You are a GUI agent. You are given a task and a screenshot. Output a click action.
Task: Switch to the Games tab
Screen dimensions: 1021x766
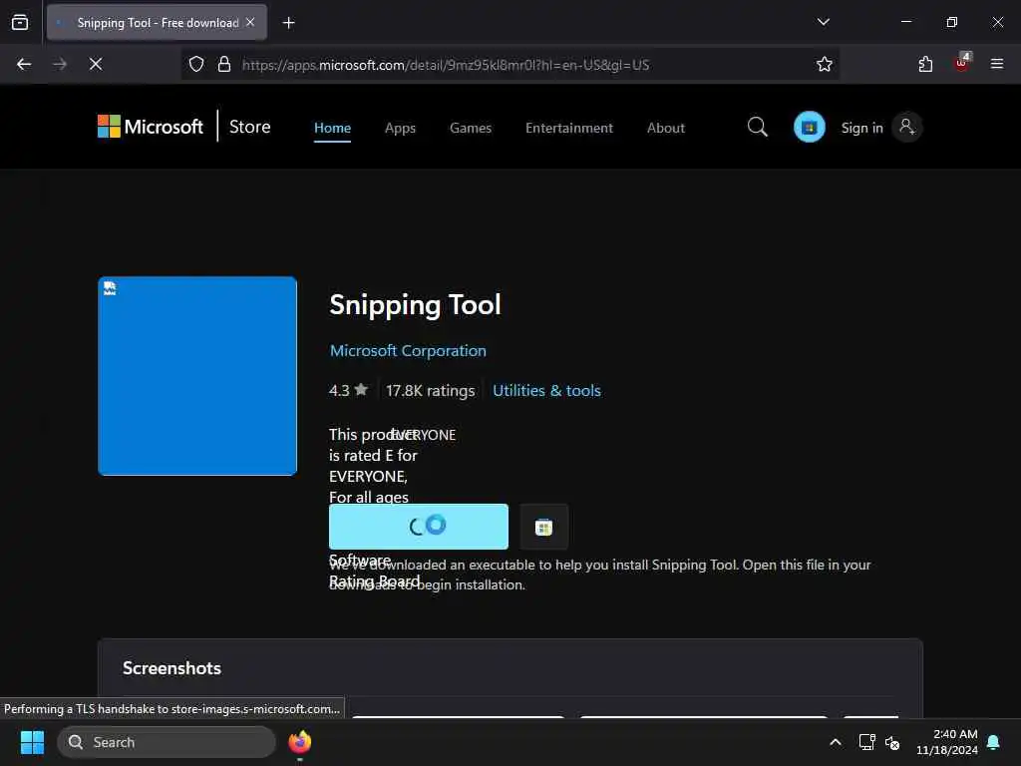471,129
